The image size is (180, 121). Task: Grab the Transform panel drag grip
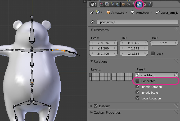(176, 29)
